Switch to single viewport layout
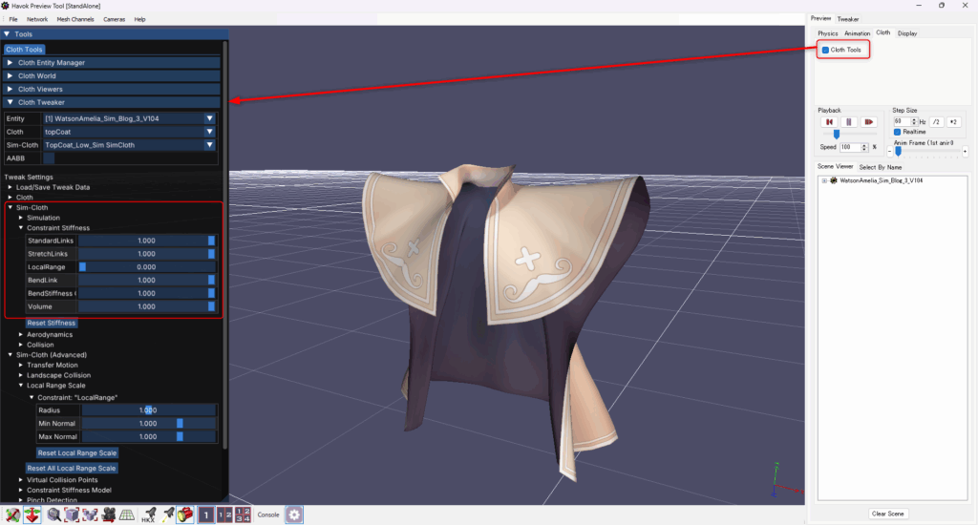The width and height of the screenshot is (978, 525). point(206,514)
